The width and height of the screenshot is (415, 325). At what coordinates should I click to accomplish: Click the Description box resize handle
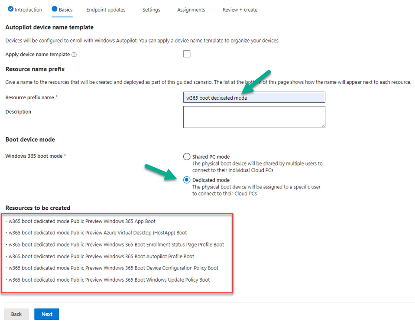tap(323, 126)
